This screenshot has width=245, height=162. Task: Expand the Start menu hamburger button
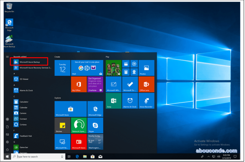(x=7, y=57)
